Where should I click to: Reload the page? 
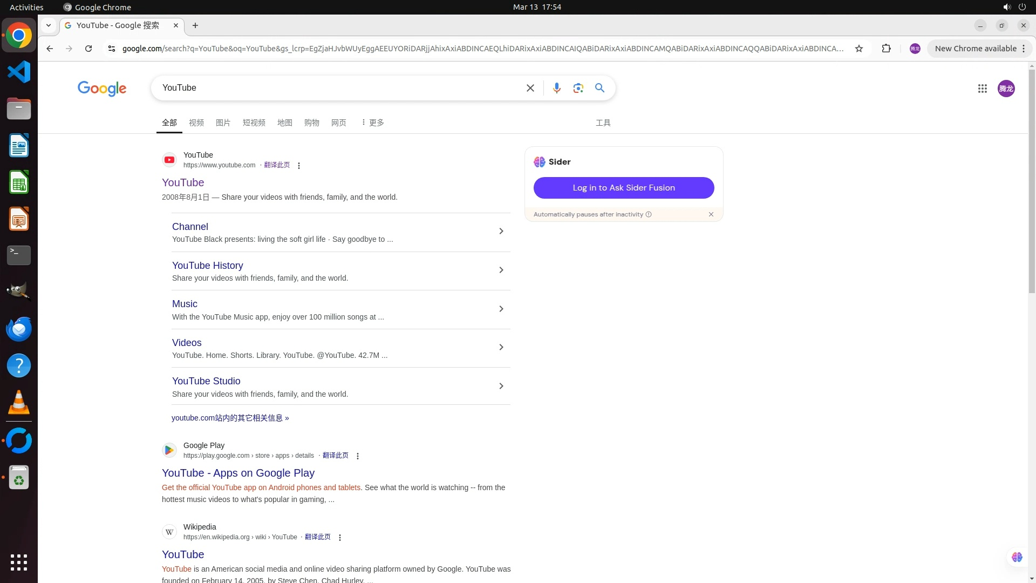point(88,49)
